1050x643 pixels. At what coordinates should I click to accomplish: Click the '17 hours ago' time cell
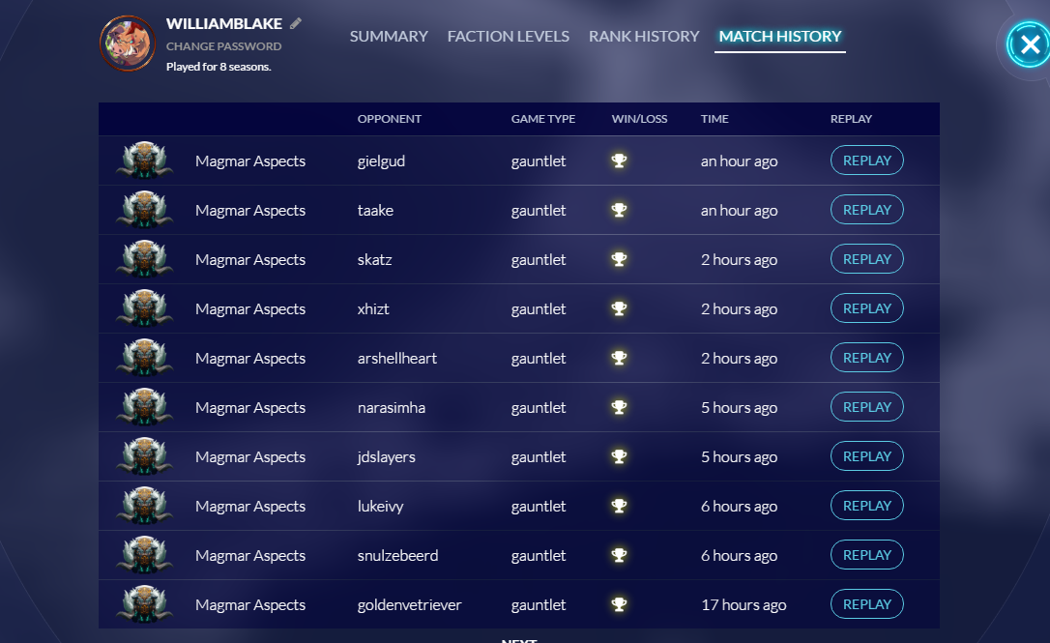click(744, 605)
